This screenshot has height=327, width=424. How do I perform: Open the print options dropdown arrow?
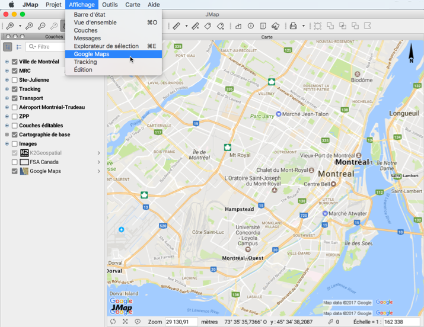304,26
